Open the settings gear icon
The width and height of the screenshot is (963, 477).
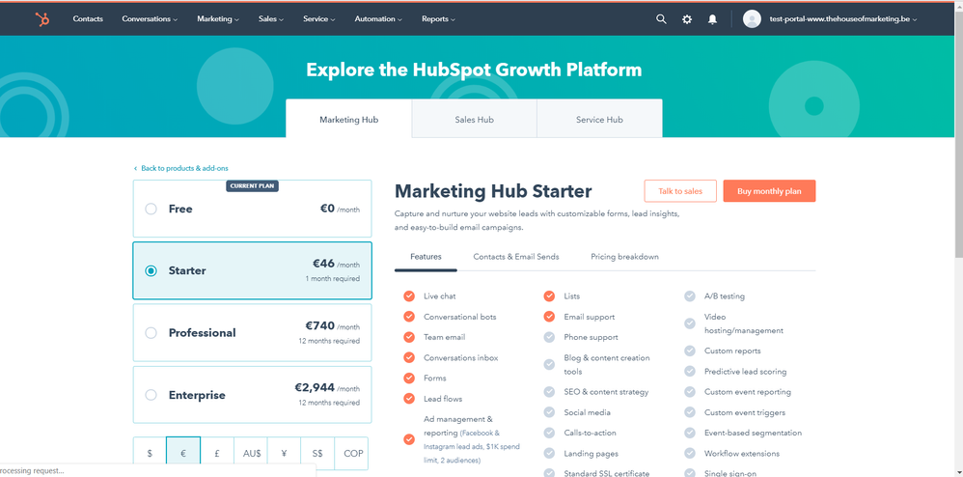[x=687, y=19]
